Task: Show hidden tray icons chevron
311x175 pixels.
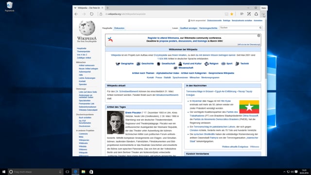Action: [284, 172]
